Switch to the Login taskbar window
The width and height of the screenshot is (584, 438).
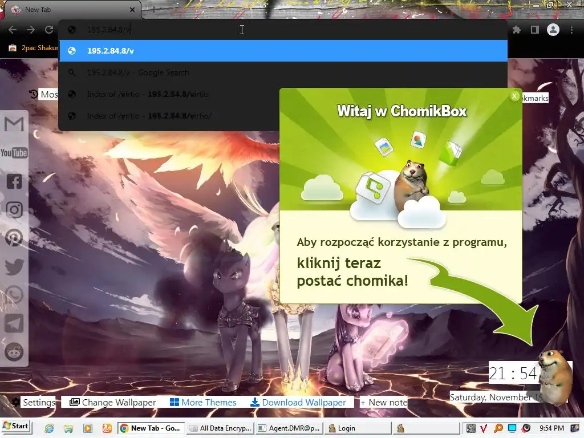click(x=358, y=428)
